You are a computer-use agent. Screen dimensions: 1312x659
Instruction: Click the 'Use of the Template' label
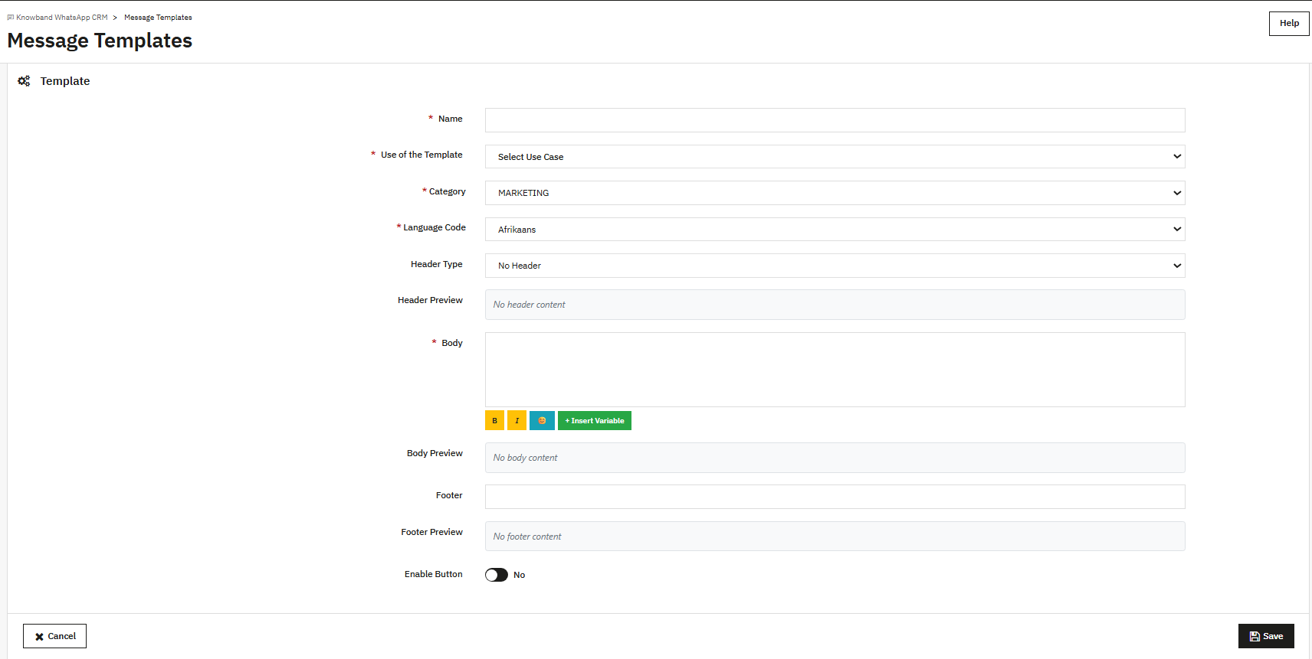(x=421, y=155)
